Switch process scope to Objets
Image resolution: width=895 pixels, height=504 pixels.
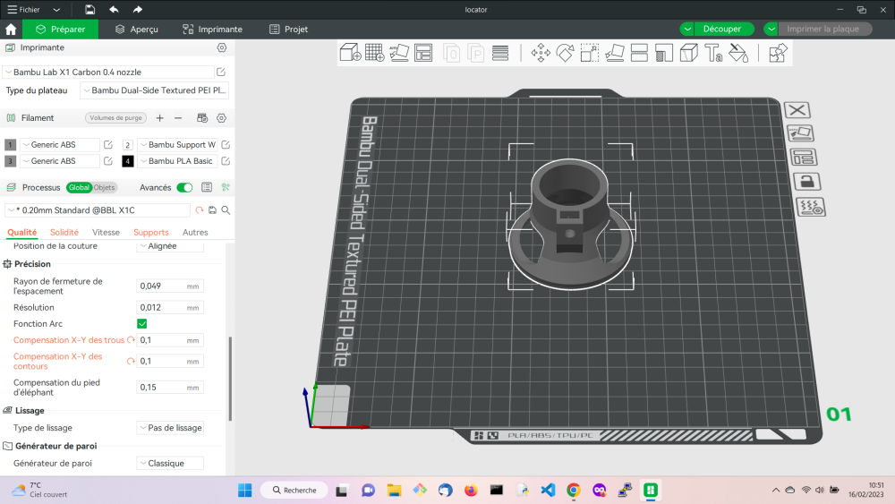(106, 187)
